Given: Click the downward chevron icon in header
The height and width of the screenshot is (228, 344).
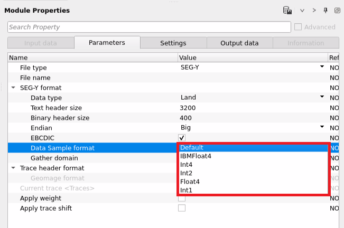Looking at the screenshot, I should 302,10.
